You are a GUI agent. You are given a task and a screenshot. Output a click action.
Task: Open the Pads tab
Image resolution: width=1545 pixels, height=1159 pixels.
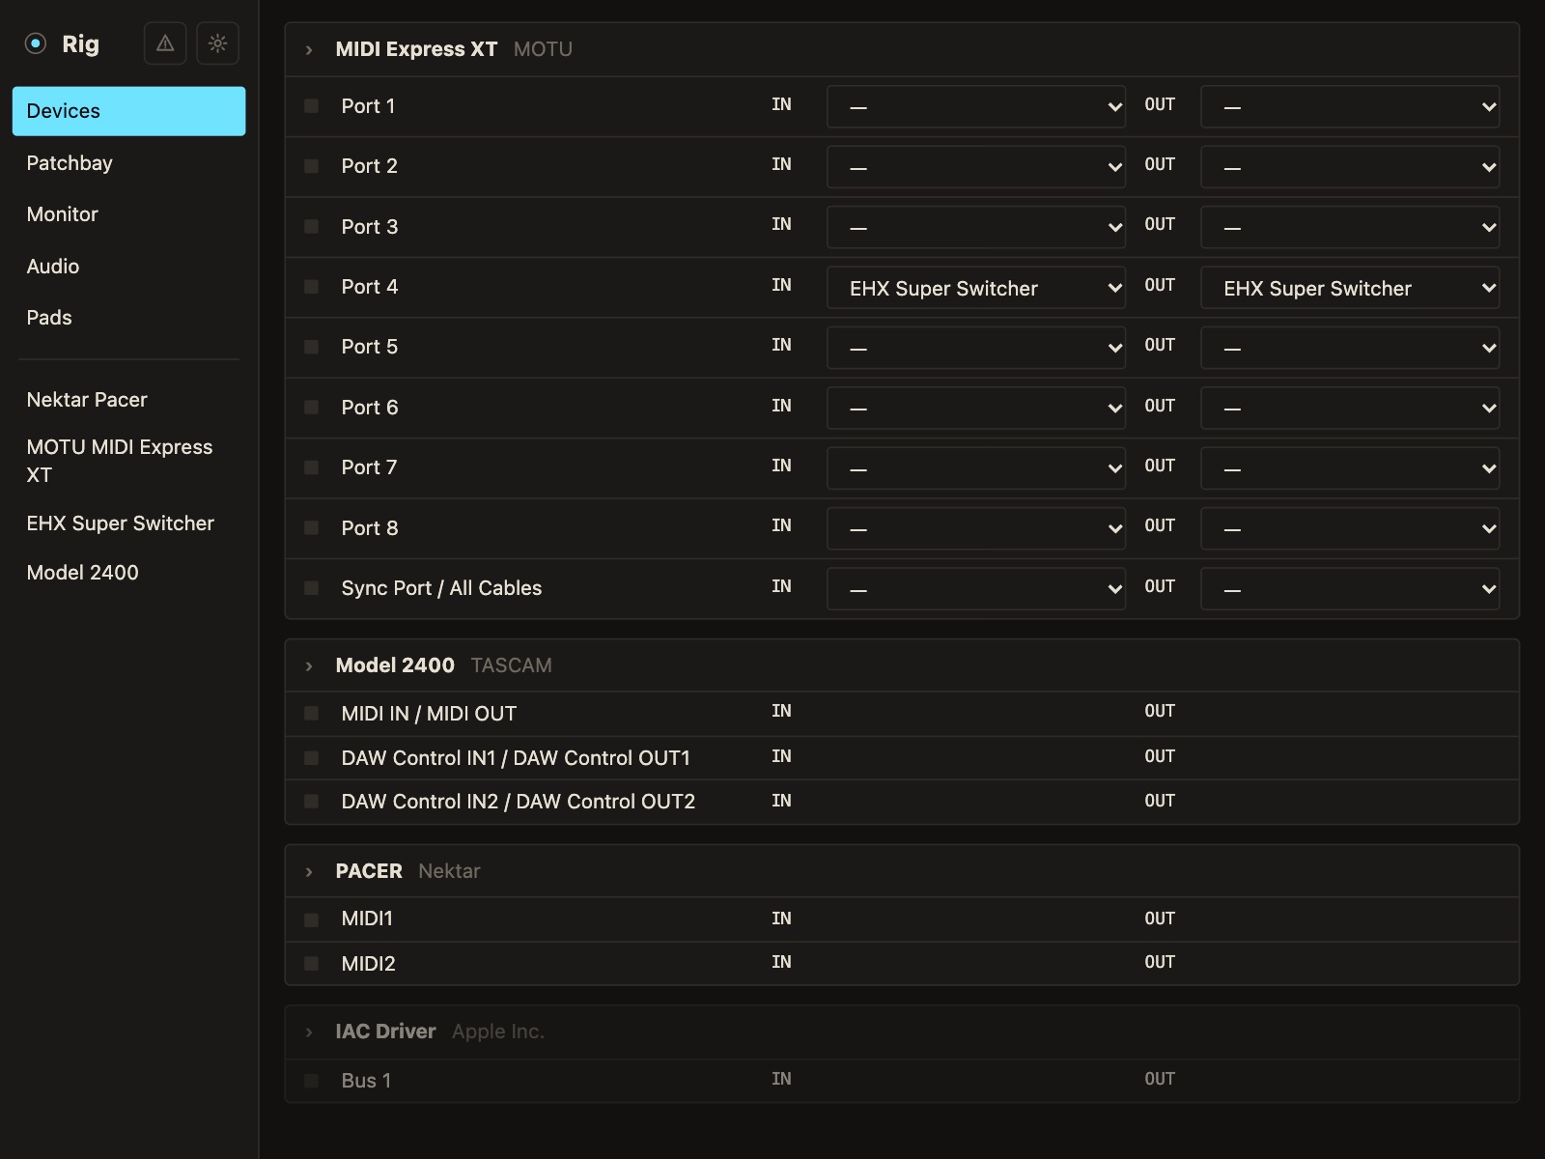coord(128,318)
